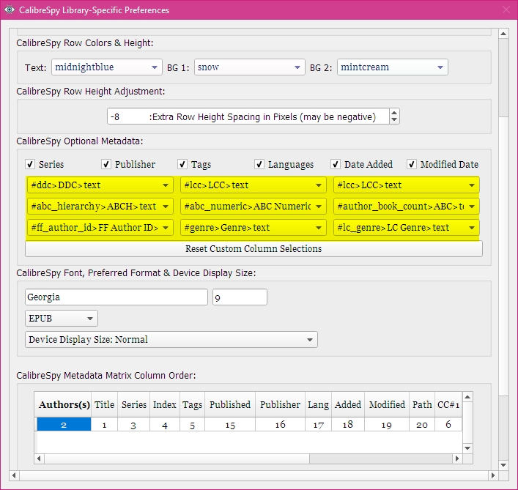Click the Index column header
Screen dimensions: 518x490
tap(165, 404)
